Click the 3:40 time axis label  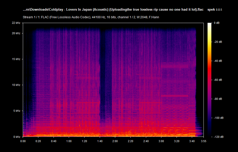tap(192, 141)
